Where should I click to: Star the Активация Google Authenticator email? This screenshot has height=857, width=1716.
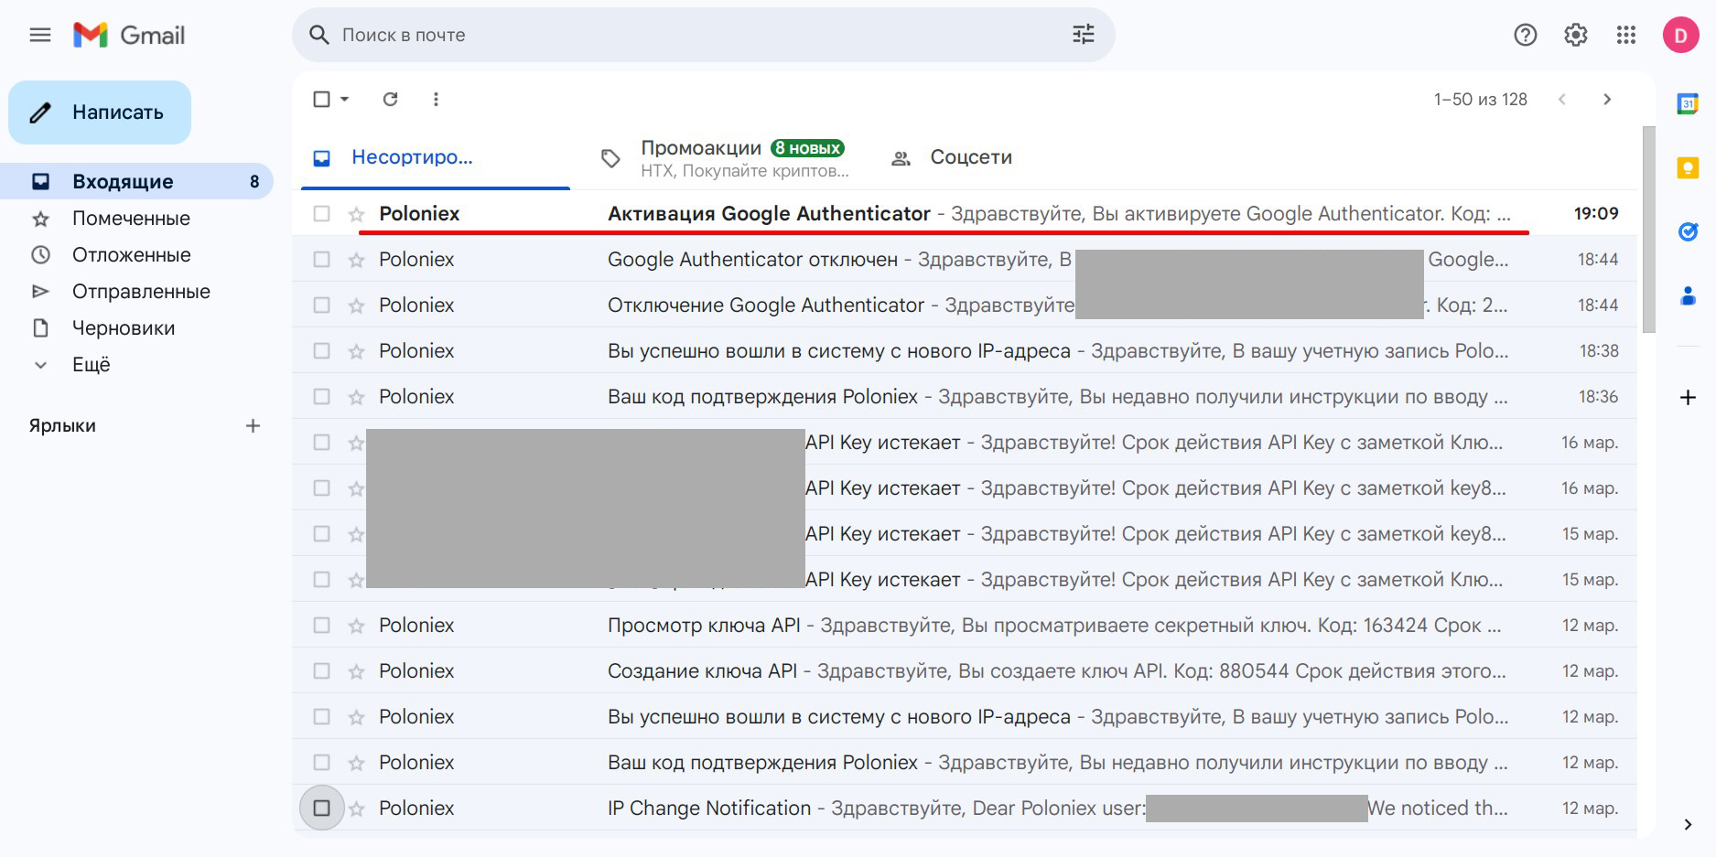356,214
